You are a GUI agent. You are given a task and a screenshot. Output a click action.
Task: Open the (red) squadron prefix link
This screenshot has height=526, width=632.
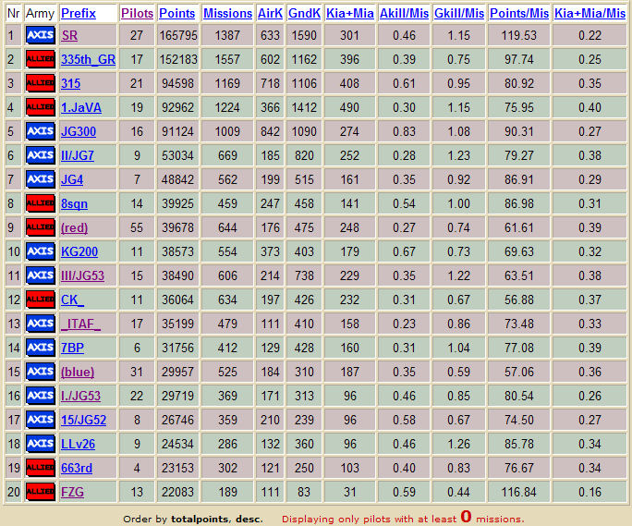pyautogui.click(x=75, y=227)
